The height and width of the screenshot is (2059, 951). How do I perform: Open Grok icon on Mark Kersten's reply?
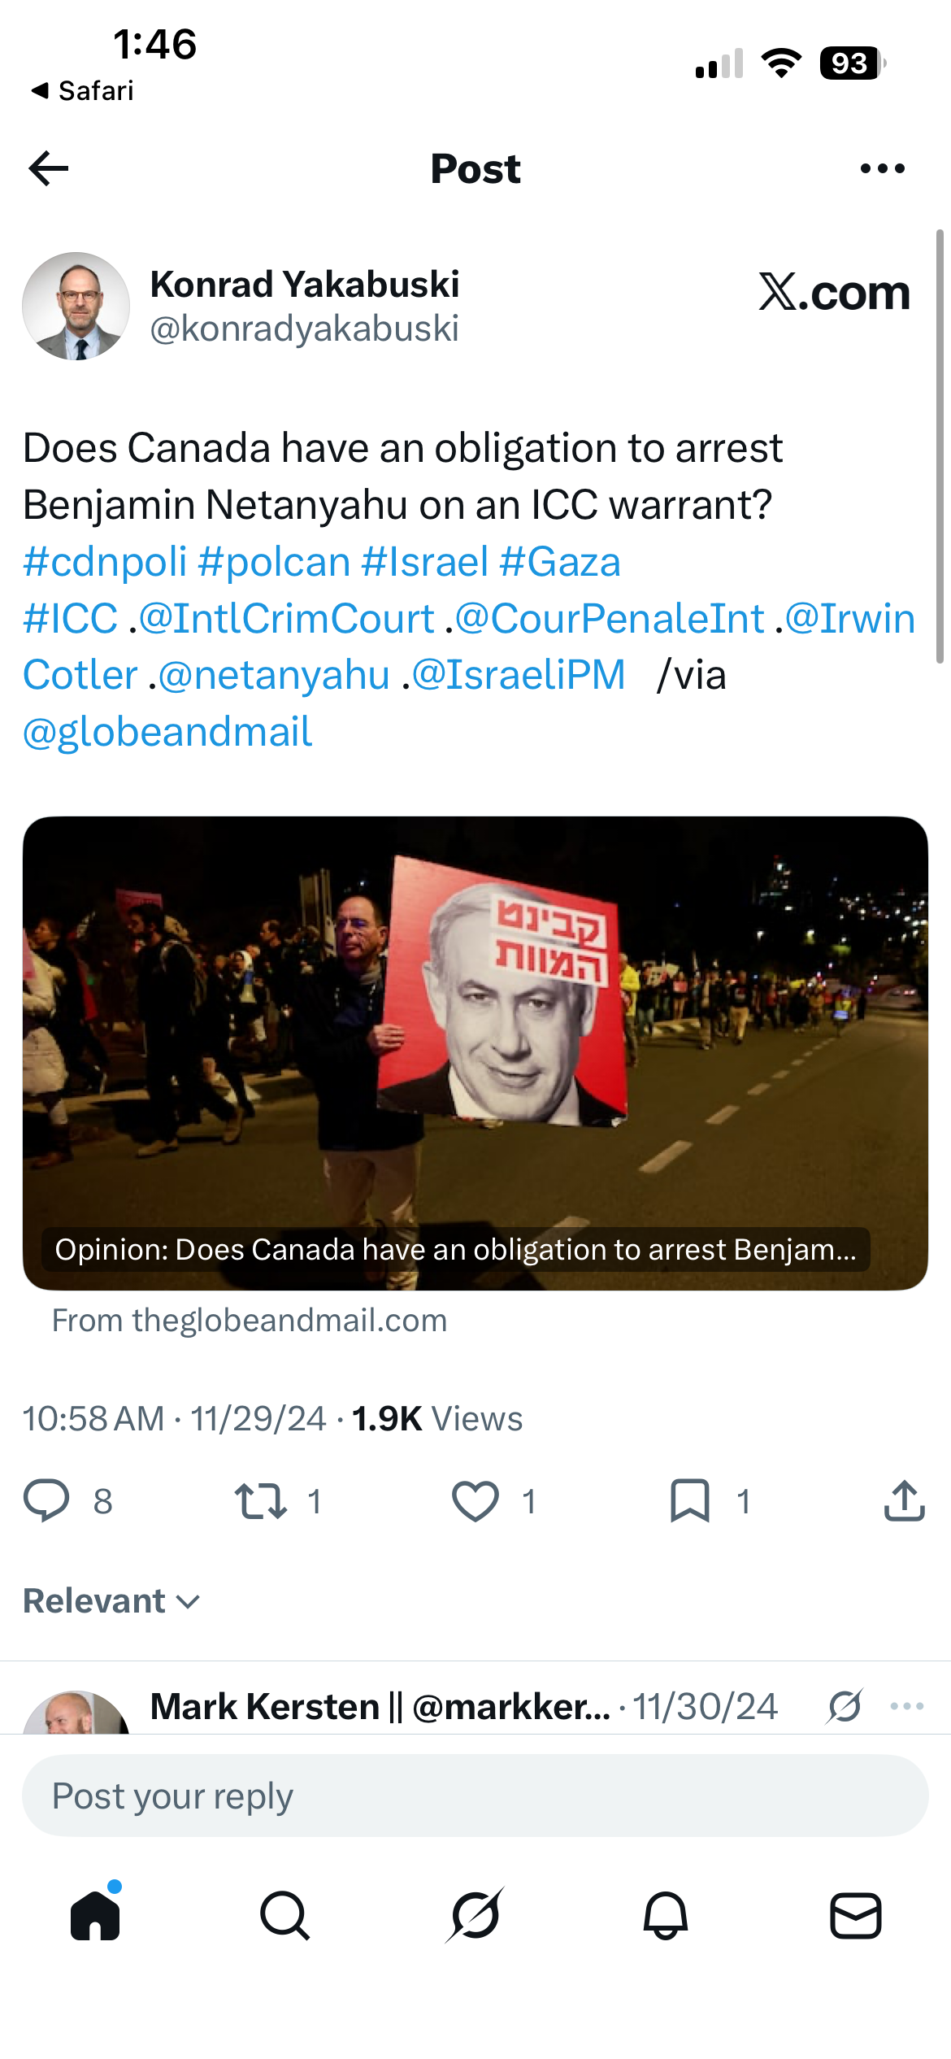coord(845,1705)
